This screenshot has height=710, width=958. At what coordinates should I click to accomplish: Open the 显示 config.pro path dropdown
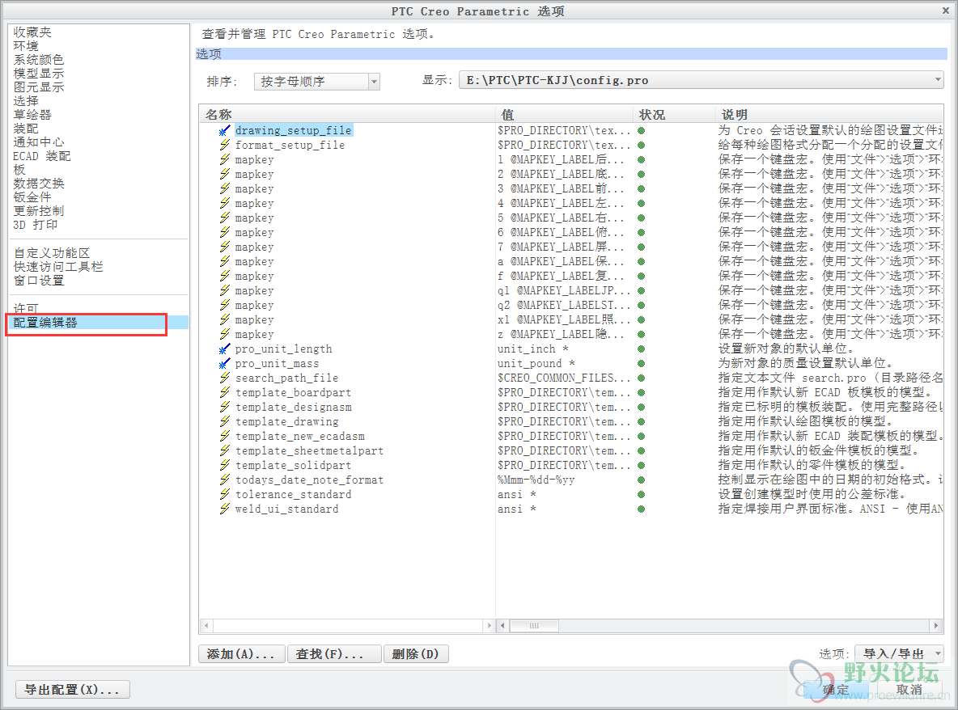pos(702,80)
